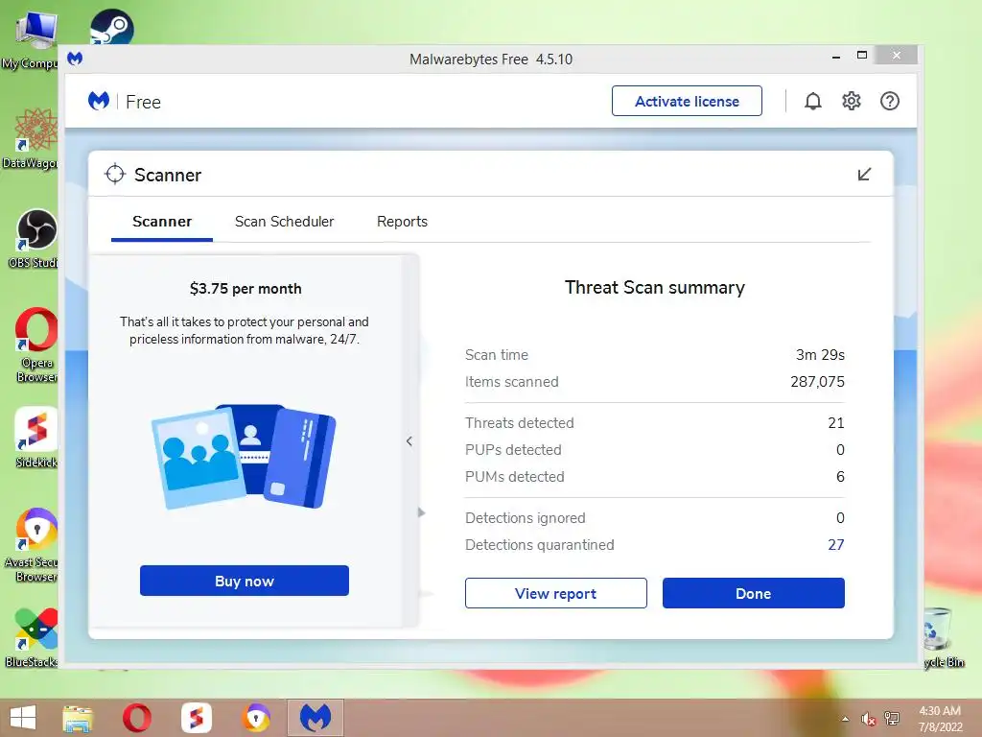The height and width of the screenshot is (737, 982).
Task: Collapse the promo panel with left chevron
Action: (409, 441)
